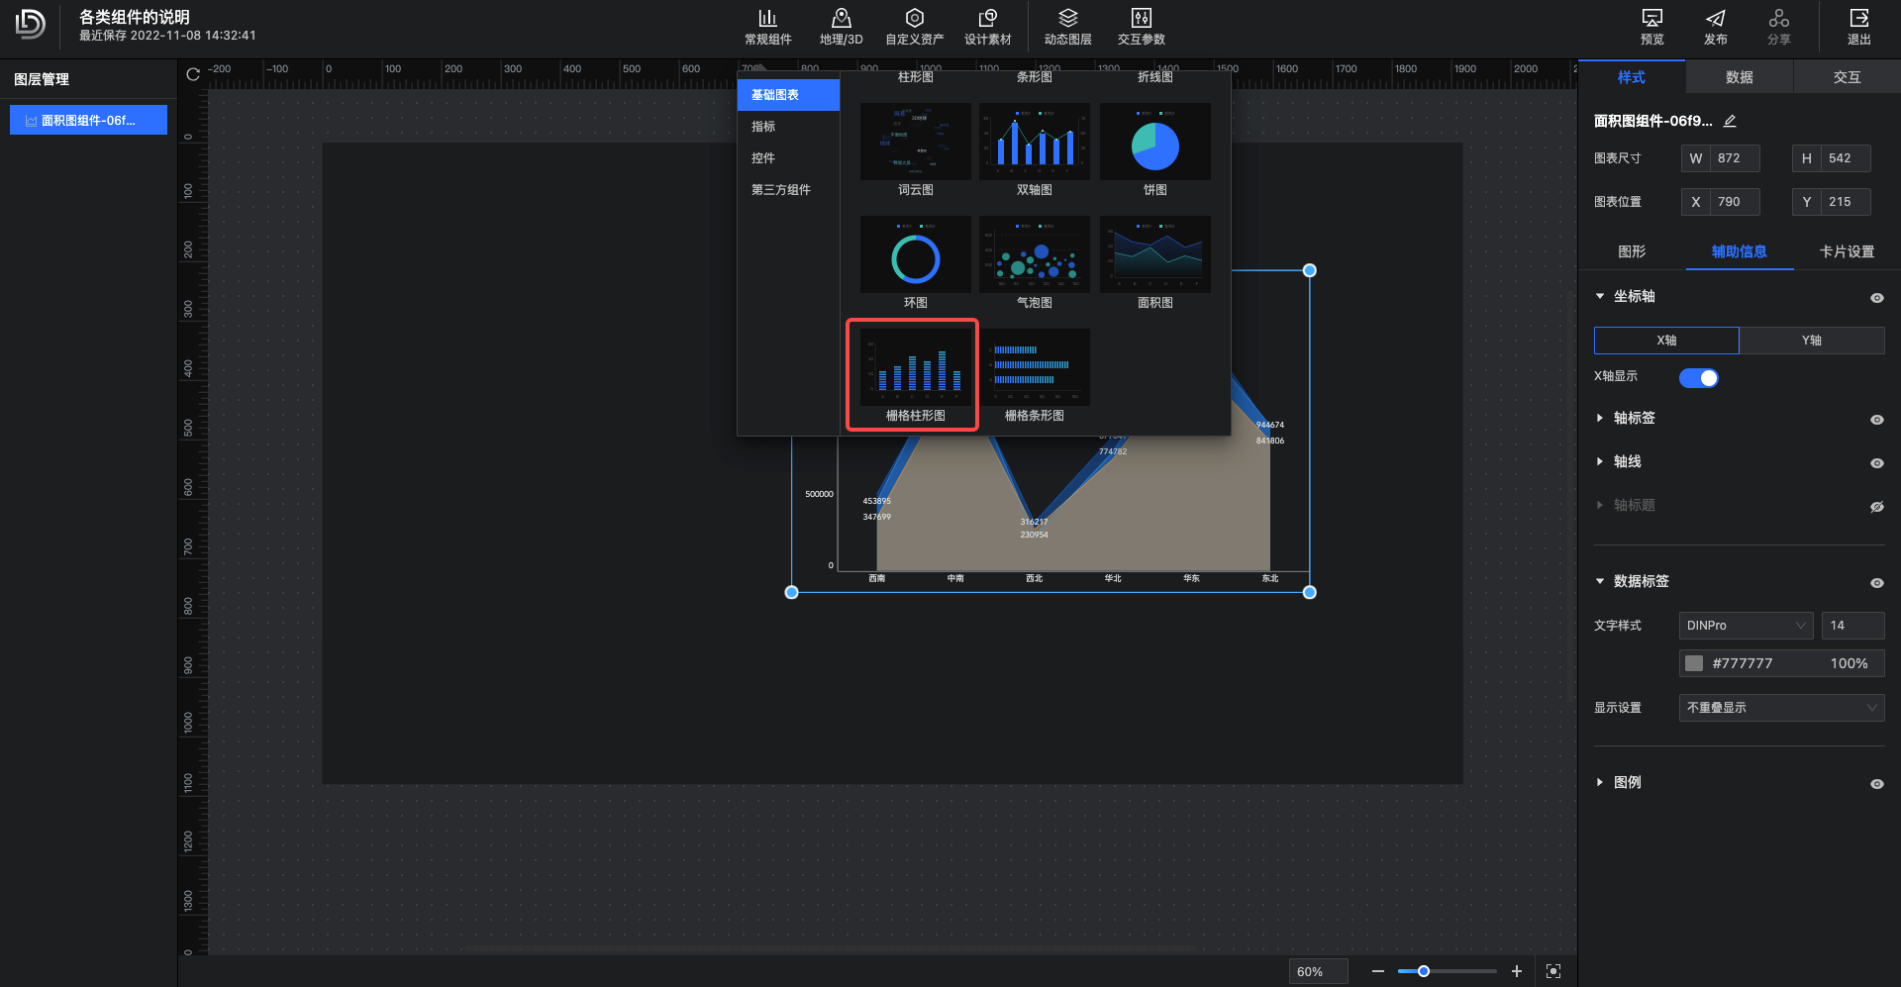Switch to the 卡片设置 sub-tab
1901x987 pixels.
click(x=1847, y=251)
